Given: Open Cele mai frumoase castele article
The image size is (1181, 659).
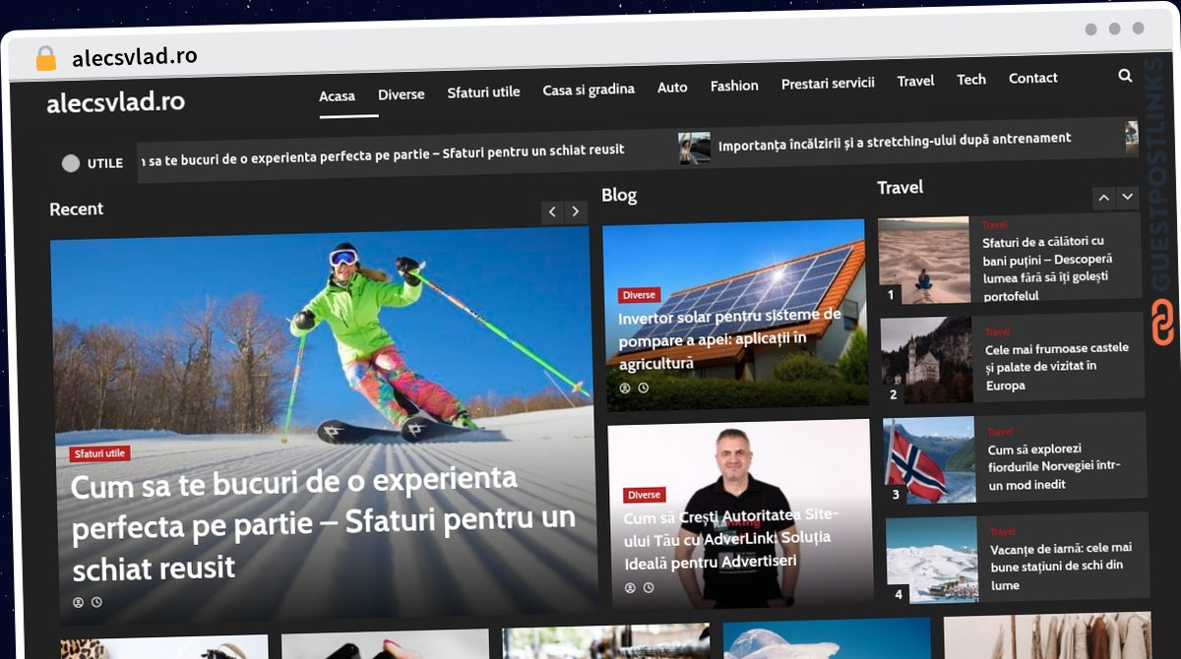Looking at the screenshot, I should 1056,366.
